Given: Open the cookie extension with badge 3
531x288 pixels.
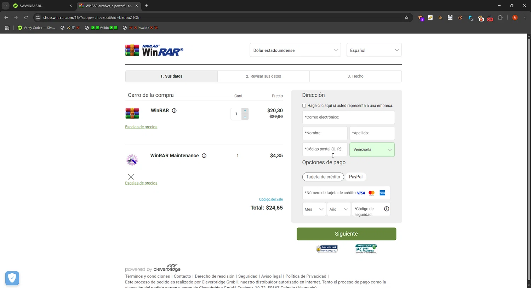Looking at the screenshot, I should click(x=421, y=18).
